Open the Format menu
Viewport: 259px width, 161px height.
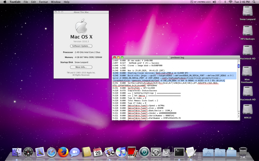(44, 2)
